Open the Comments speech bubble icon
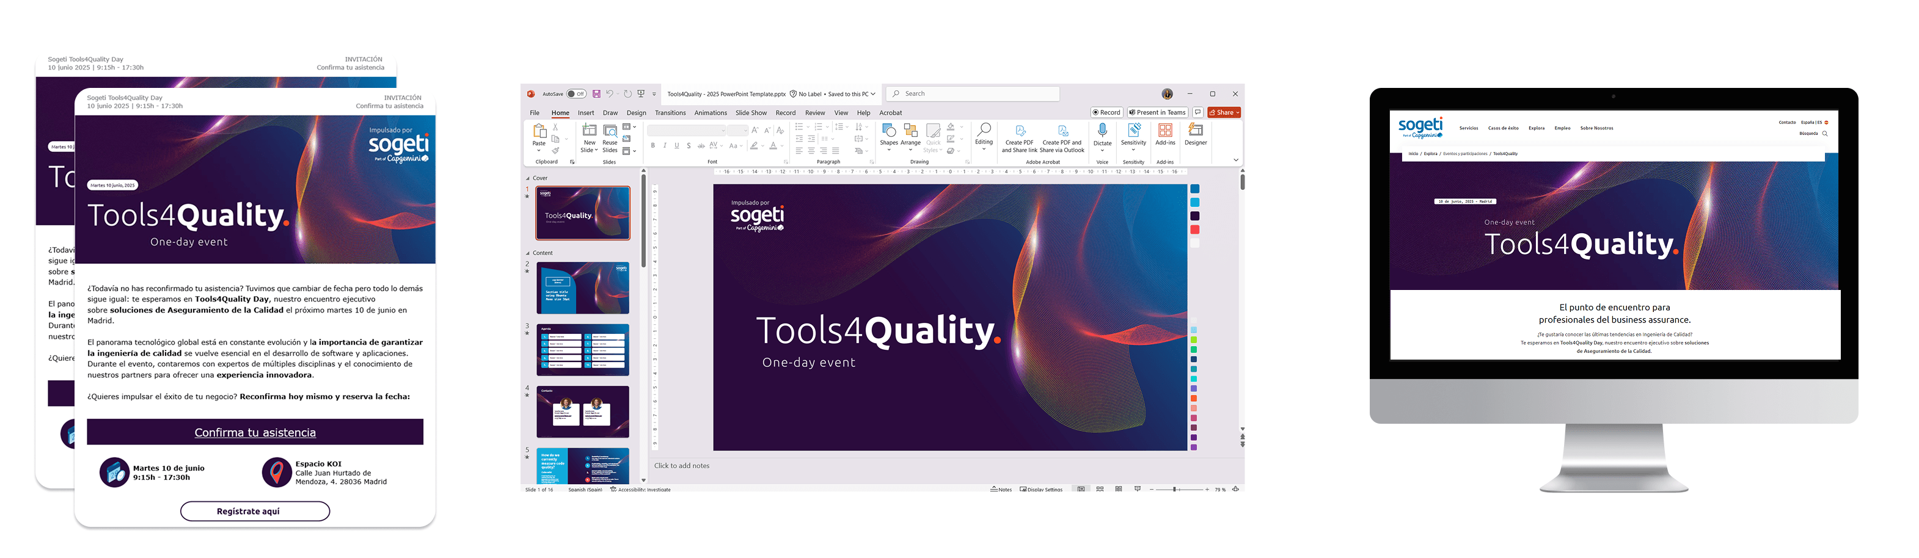This screenshot has width=1919, height=558. pyautogui.click(x=1198, y=112)
